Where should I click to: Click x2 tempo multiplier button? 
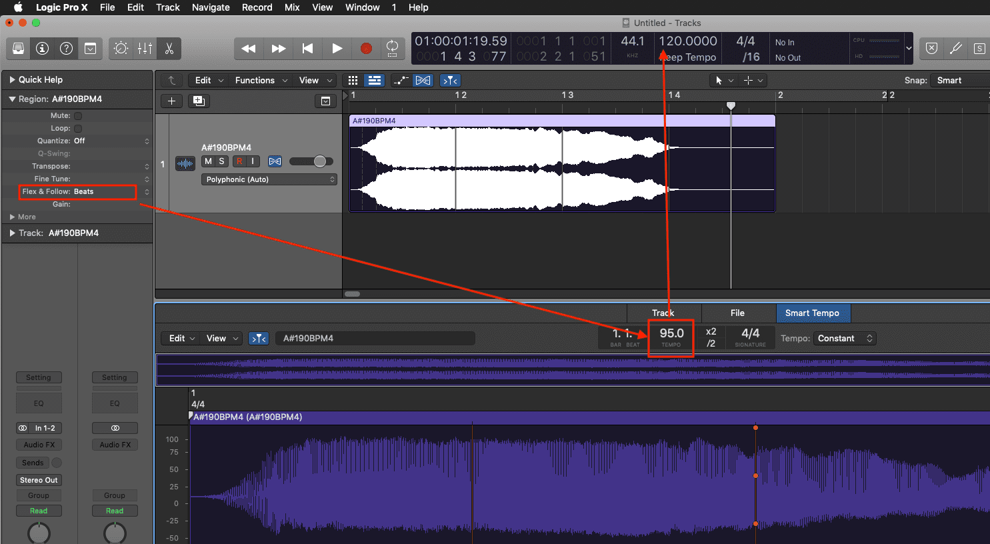[x=711, y=332]
